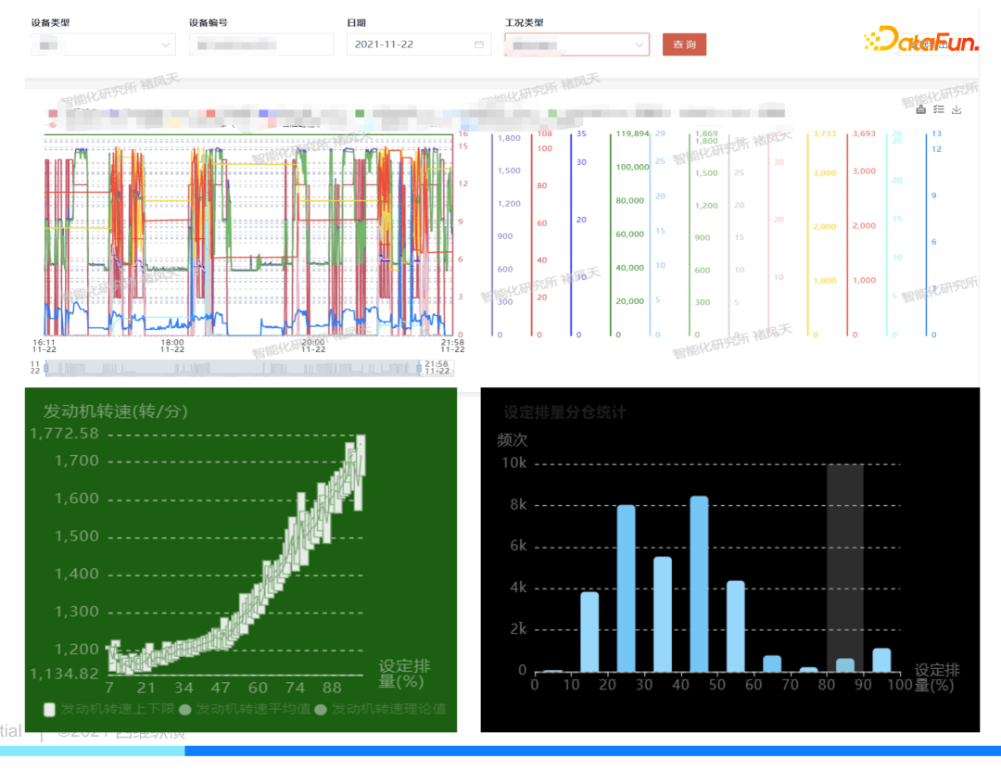The height and width of the screenshot is (771, 1001).
Task: Toggle 发动机转速理论值 legend item
Action: click(x=381, y=709)
